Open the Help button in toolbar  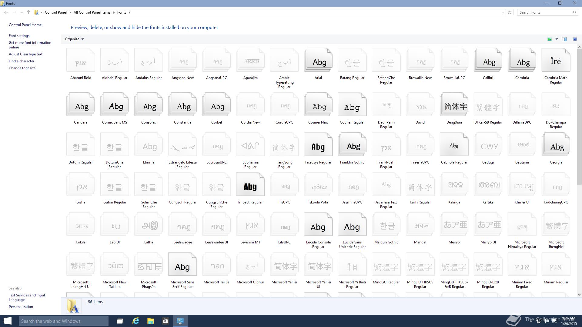[x=575, y=39]
